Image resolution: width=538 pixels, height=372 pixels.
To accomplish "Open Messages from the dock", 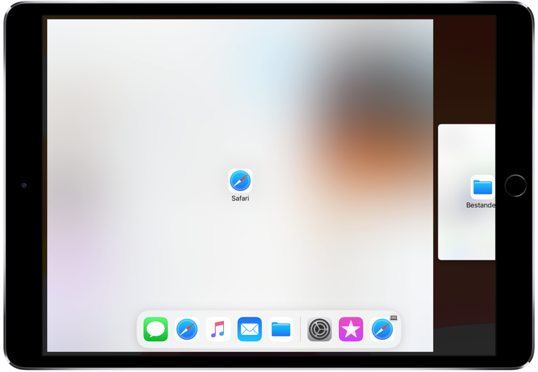I will click(x=155, y=329).
